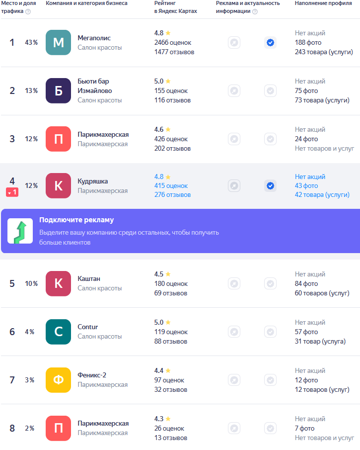
Task: Click Феникс-2 yellow avatar icon
Action: click(59, 380)
